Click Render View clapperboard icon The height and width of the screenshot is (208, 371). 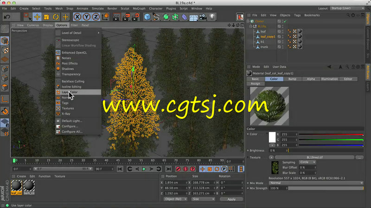116,17
